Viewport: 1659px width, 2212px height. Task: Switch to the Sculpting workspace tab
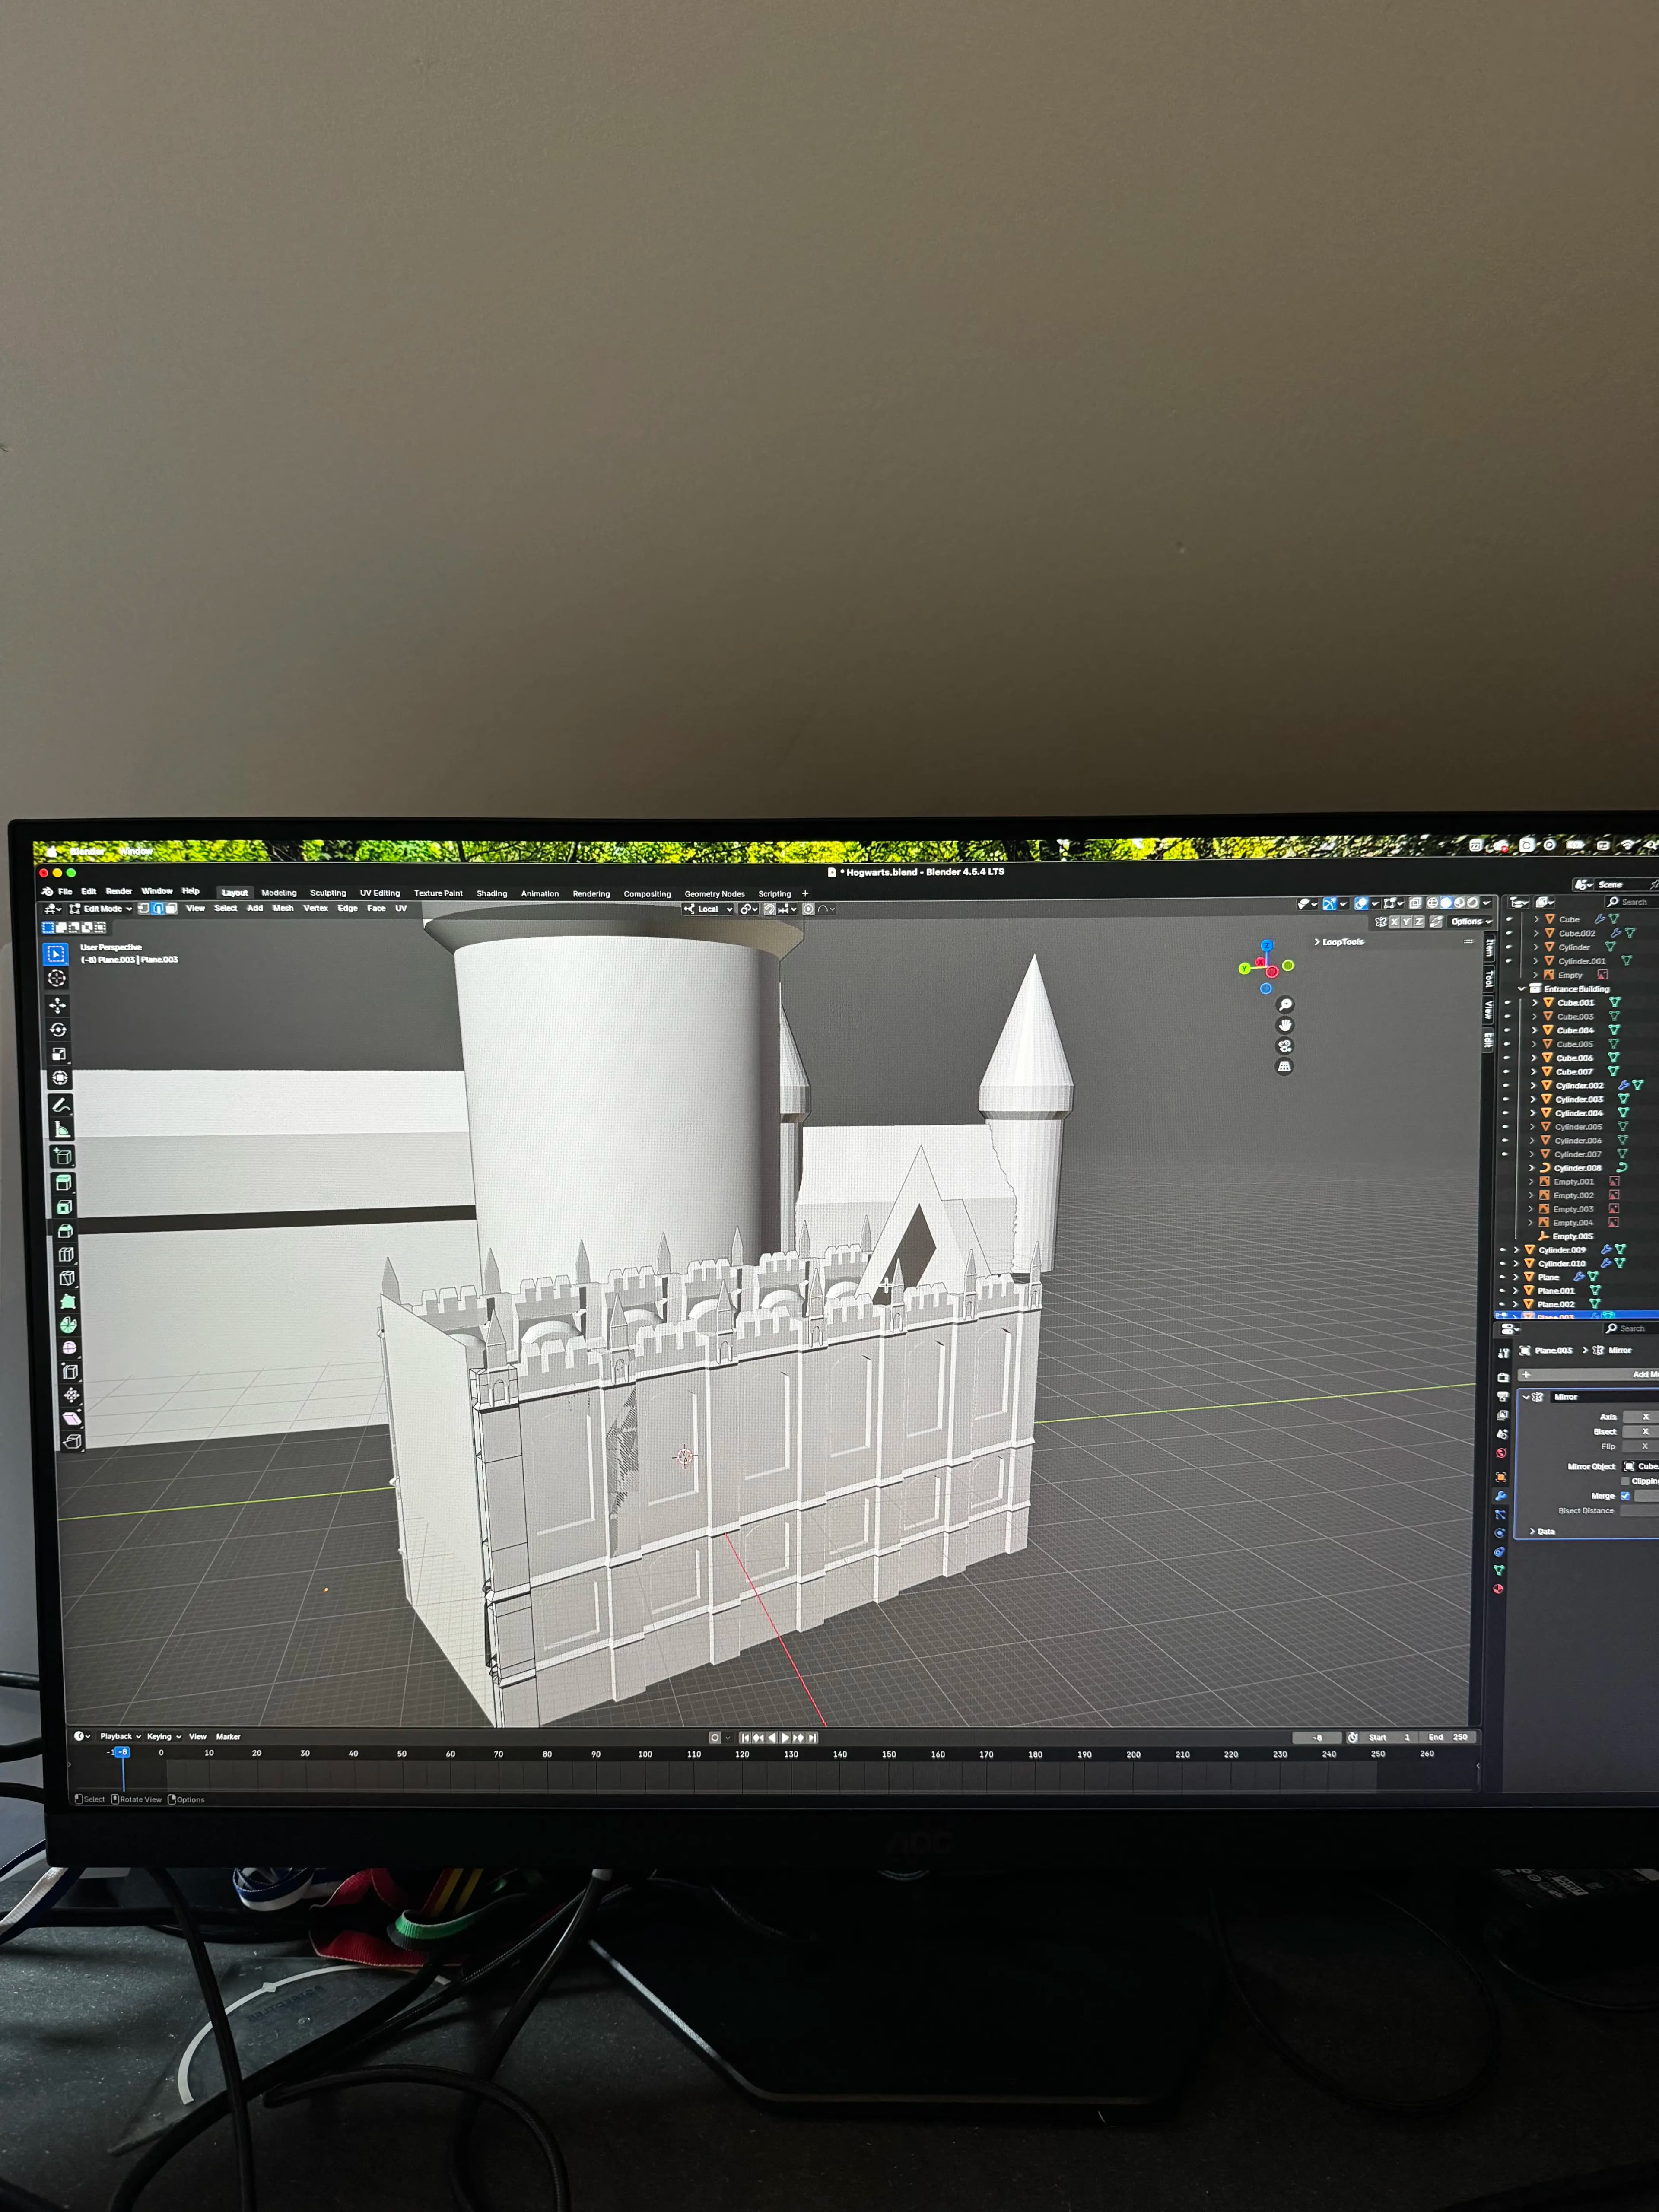point(328,893)
